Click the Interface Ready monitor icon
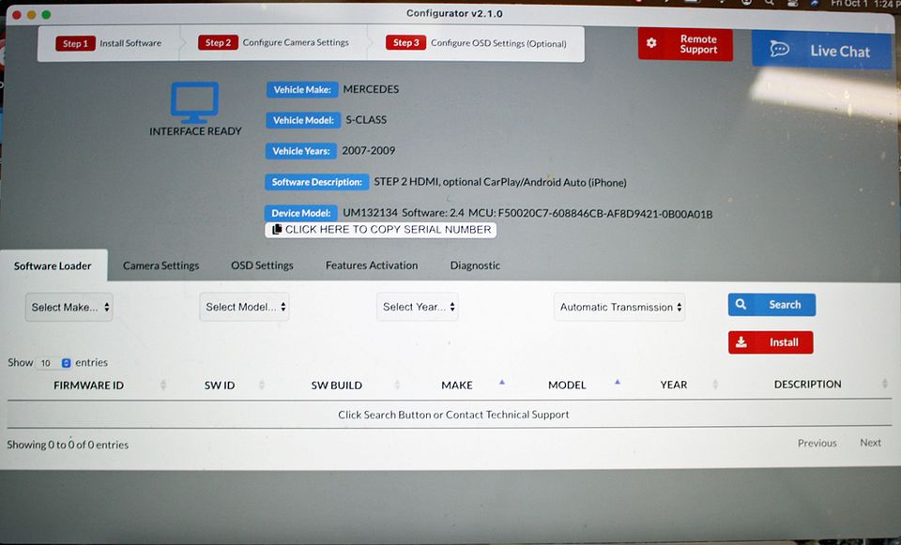This screenshot has width=901, height=545. point(195,102)
